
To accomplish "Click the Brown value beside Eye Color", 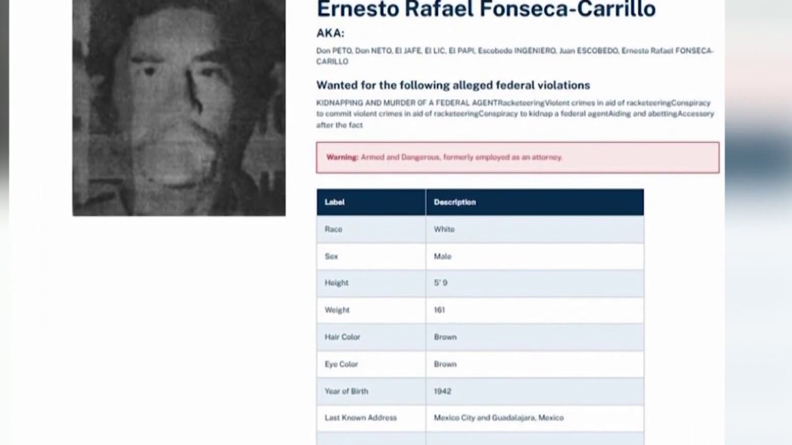I will click(445, 364).
